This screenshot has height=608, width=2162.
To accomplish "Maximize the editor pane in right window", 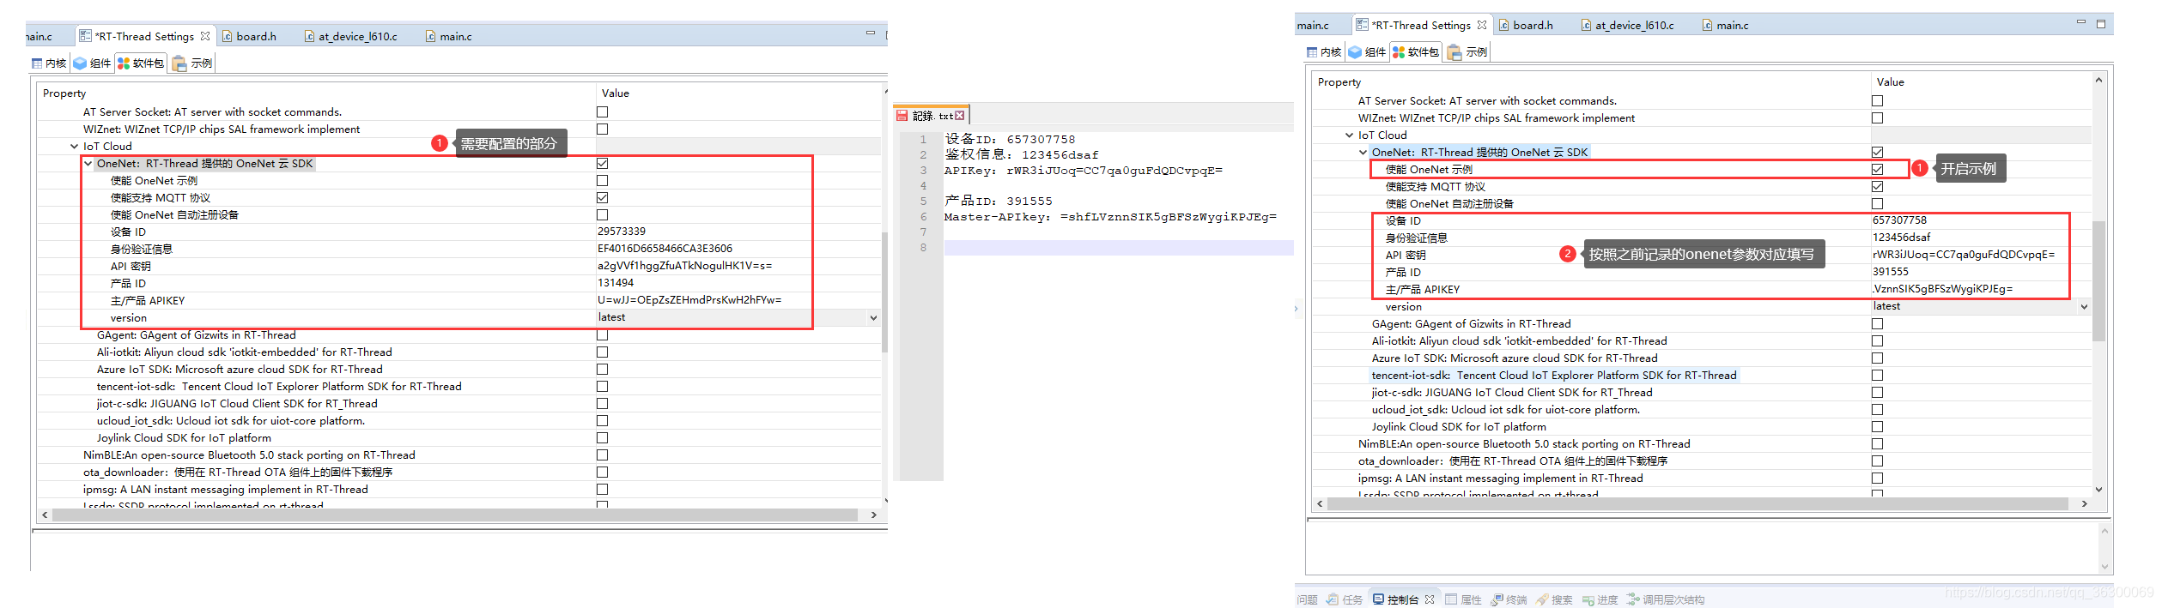I will point(2101,24).
